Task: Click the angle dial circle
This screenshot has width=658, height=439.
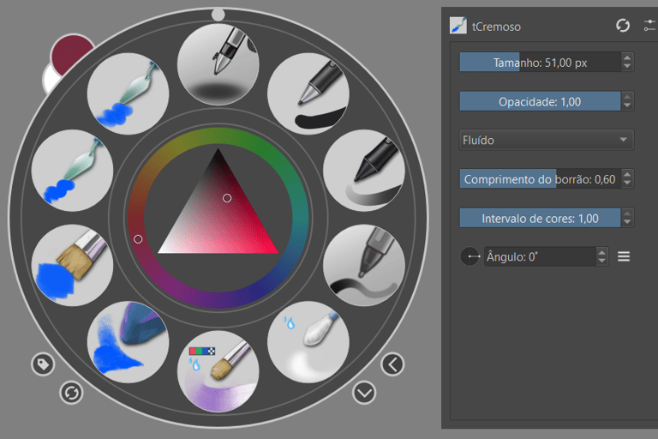Action: 470,256
